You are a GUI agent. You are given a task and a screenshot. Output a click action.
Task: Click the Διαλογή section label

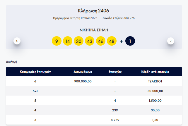click(11, 62)
